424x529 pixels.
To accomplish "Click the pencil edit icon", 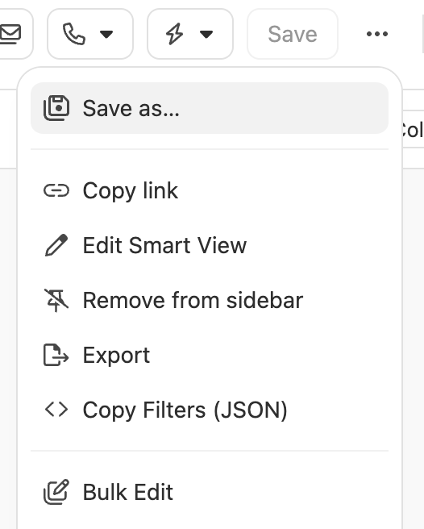I will tap(56, 245).
